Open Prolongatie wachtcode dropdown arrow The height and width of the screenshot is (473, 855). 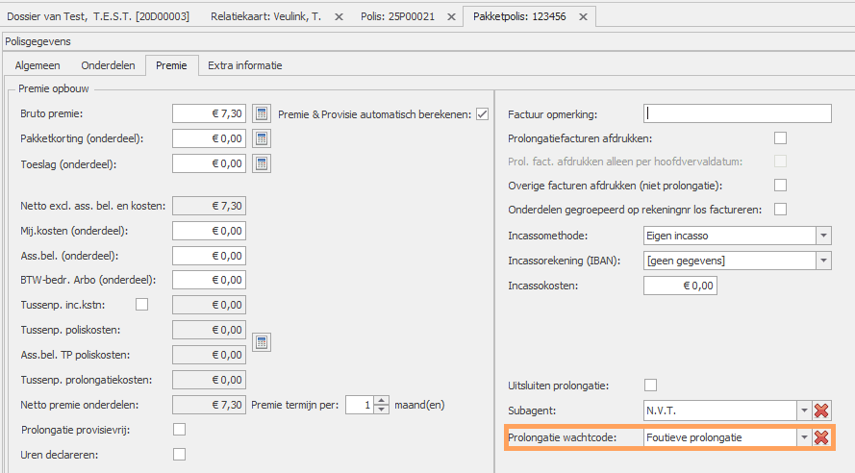(804, 437)
